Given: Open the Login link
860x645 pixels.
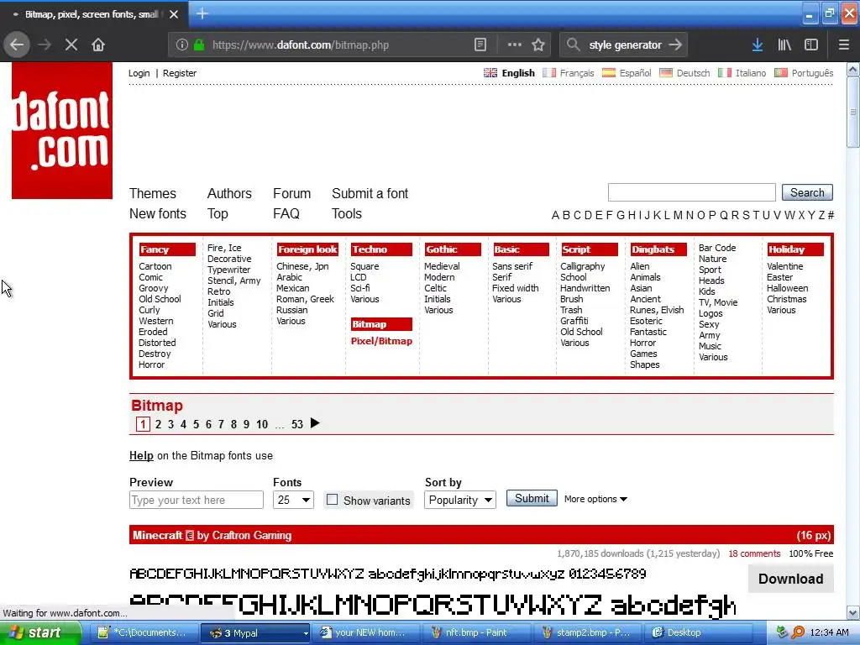Looking at the screenshot, I should pos(139,73).
